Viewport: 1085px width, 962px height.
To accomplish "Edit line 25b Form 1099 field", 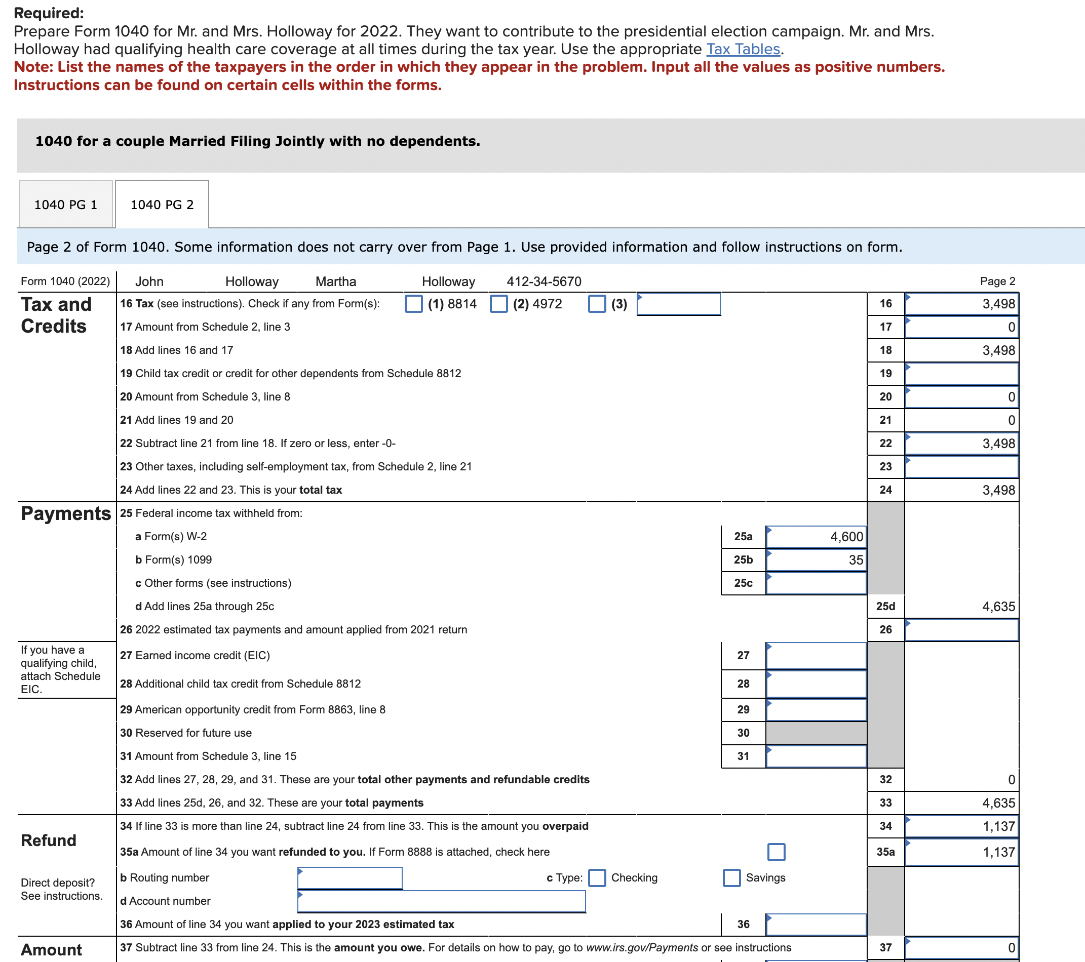I will 816,560.
